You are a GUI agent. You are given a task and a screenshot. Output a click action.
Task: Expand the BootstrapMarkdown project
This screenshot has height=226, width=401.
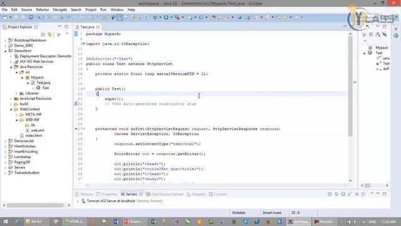click(x=6, y=40)
